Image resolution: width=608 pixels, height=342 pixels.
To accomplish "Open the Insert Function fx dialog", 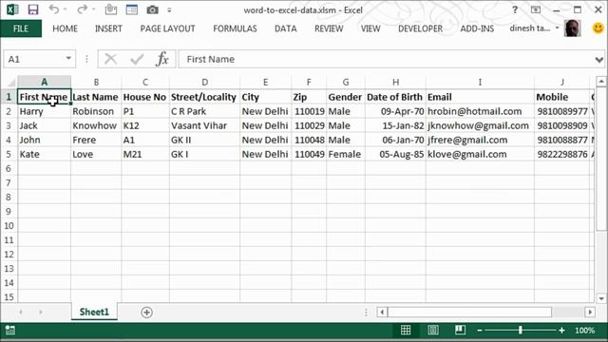I will [162, 59].
